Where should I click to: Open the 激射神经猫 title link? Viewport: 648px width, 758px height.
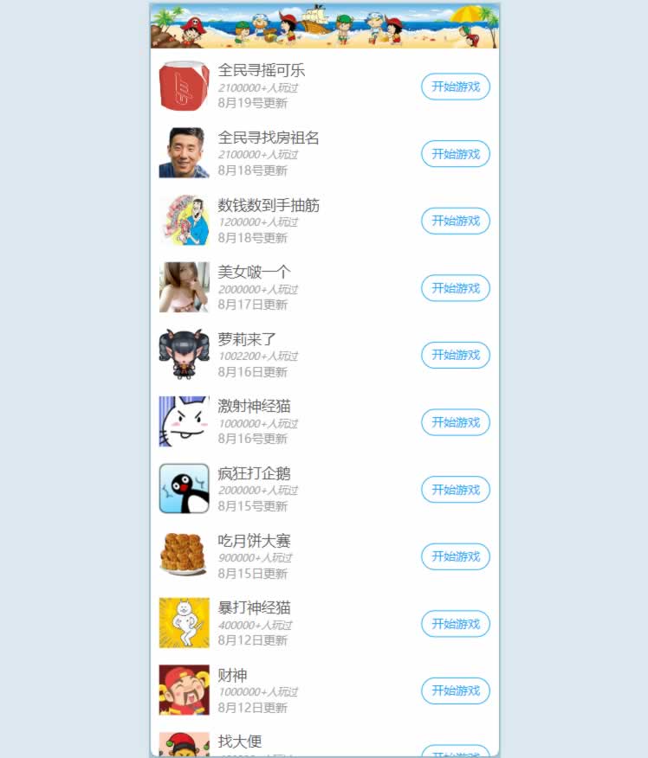[254, 406]
